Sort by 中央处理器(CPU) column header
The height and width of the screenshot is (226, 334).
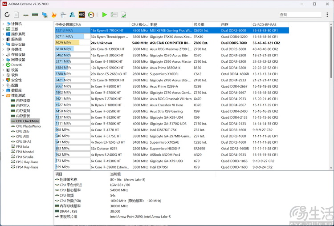coord(92,24)
